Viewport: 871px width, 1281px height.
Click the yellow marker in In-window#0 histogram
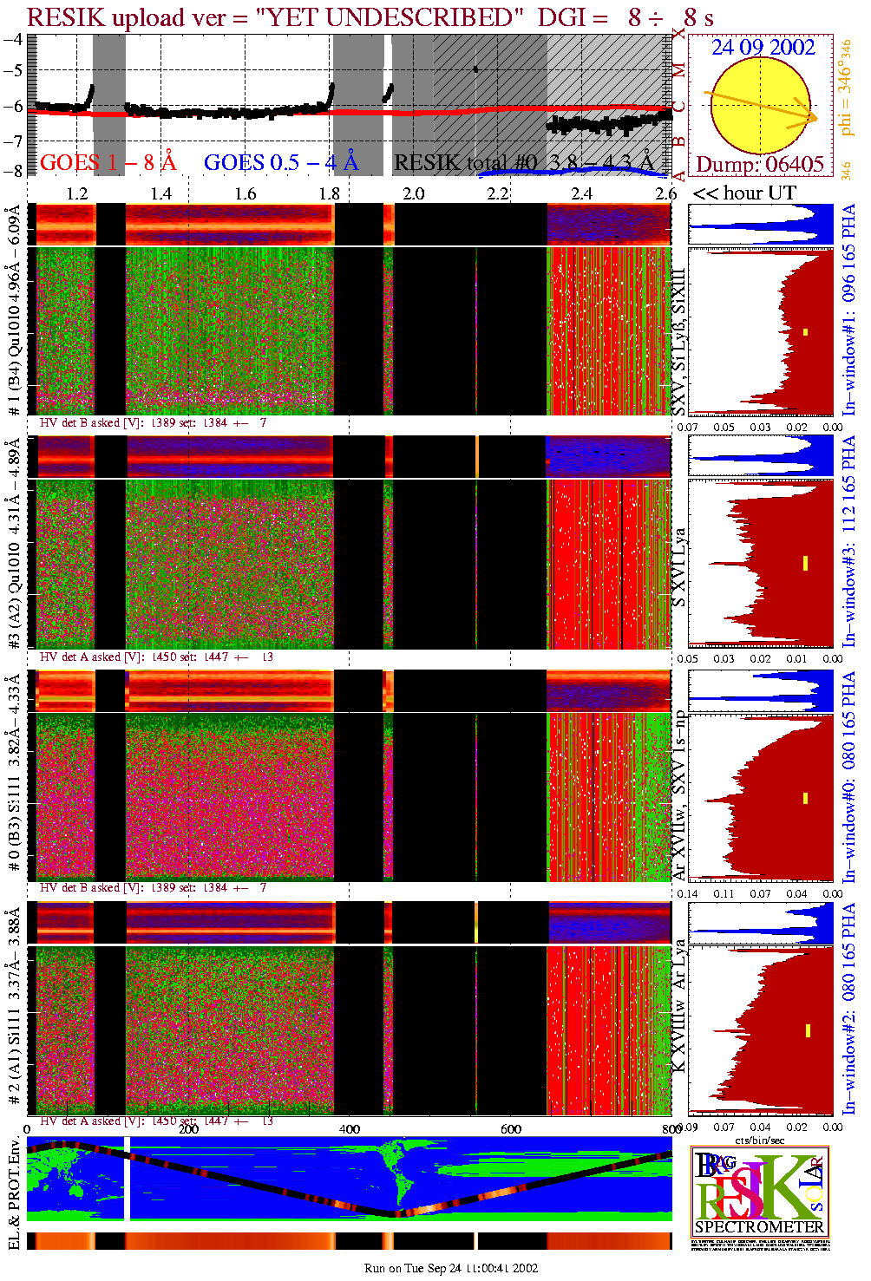(806, 798)
